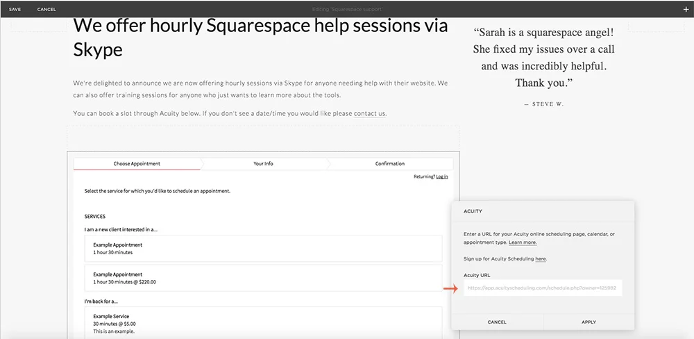Click the plus icon in top bar

pos(686,9)
